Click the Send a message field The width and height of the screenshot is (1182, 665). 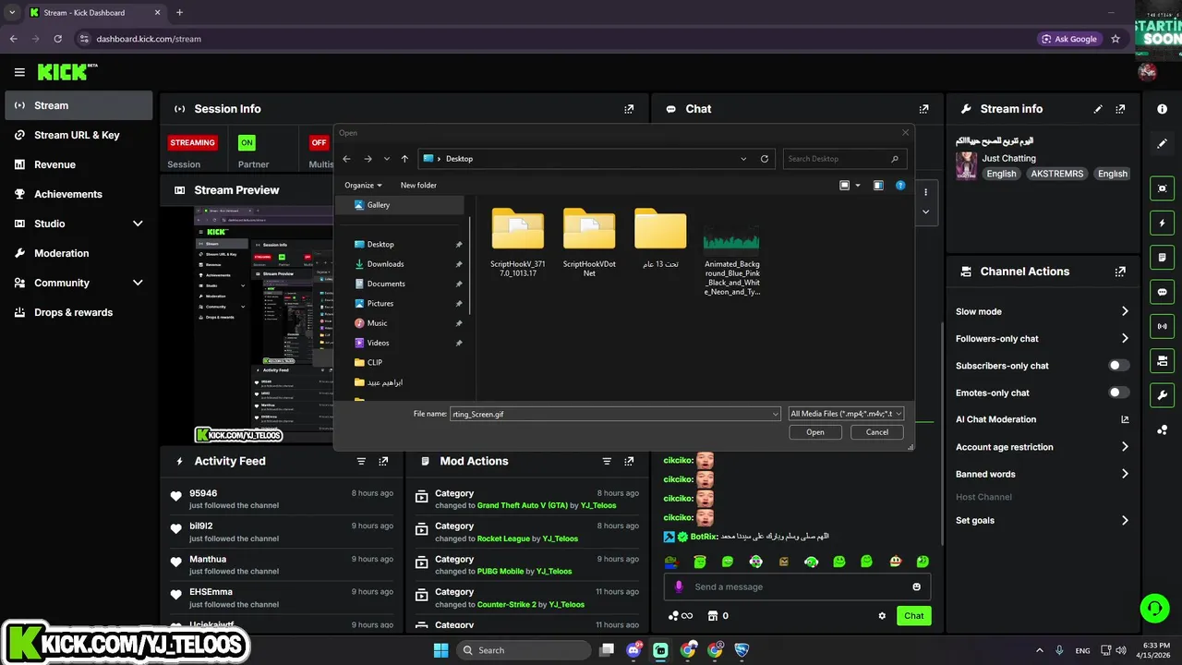click(798, 586)
